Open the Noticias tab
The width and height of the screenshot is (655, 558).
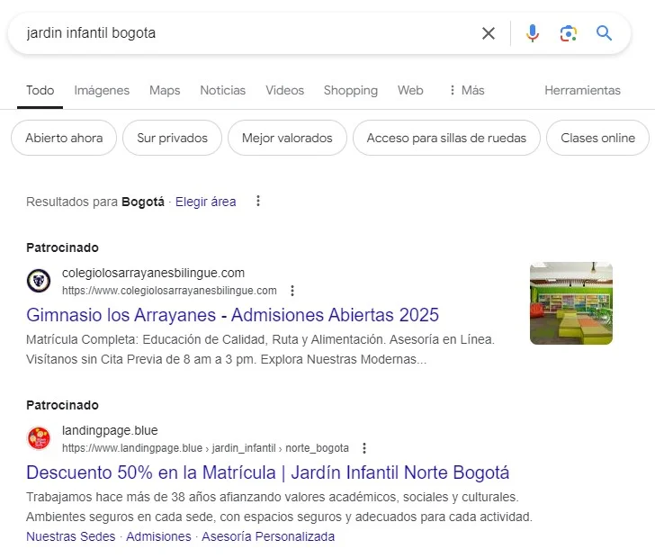coord(222,90)
